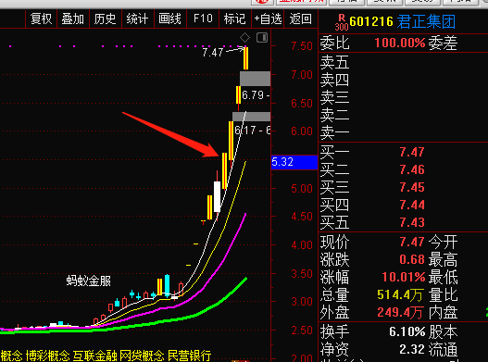The height and width of the screenshot is (362, 488).
Task: Open the 历史 history view
Action: (106, 19)
